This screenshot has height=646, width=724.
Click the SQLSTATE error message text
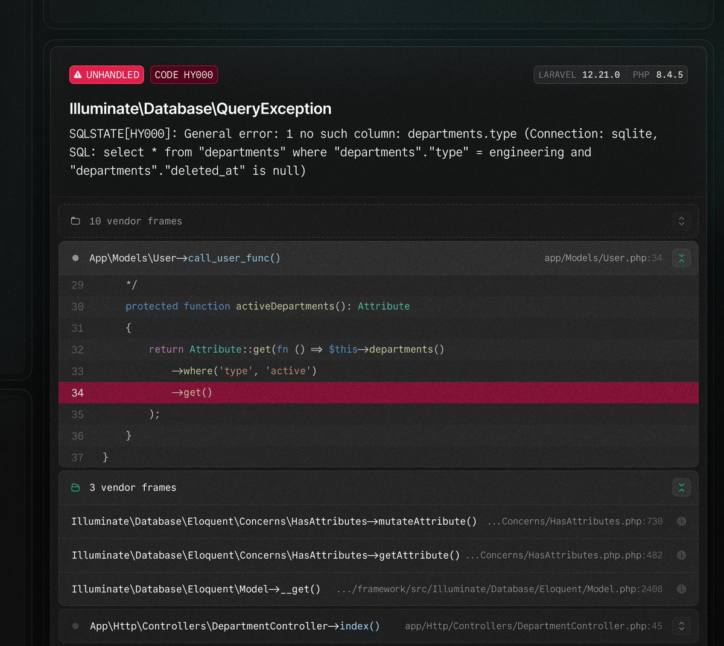(x=363, y=152)
